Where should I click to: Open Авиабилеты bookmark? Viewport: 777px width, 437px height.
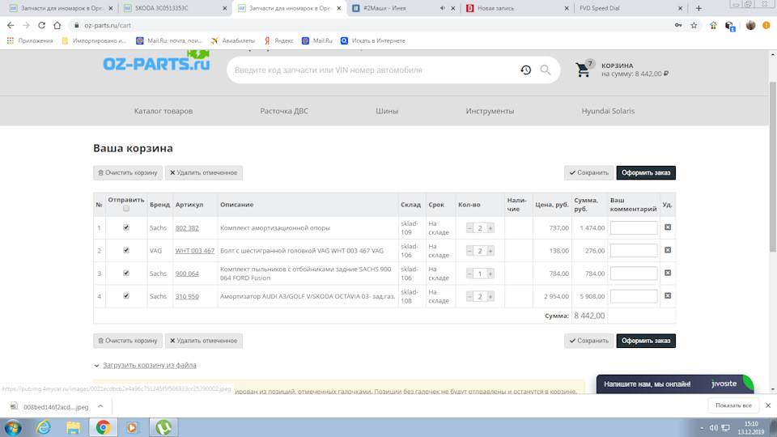(x=233, y=40)
